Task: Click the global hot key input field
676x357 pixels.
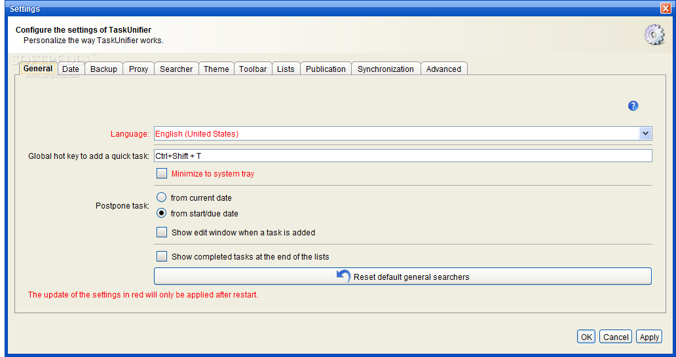Action: tap(403, 156)
